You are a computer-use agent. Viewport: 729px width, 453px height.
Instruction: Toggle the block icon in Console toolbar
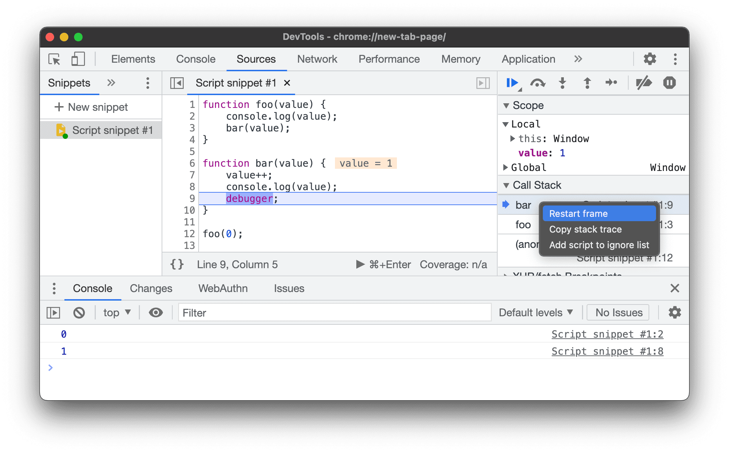tap(79, 312)
